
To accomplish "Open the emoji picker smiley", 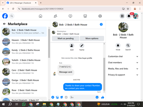I will 97,97.
